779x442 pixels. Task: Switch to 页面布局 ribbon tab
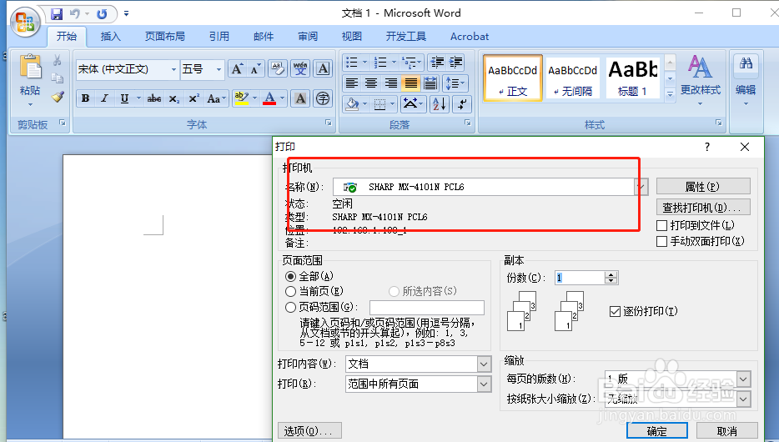click(x=165, y=36)
